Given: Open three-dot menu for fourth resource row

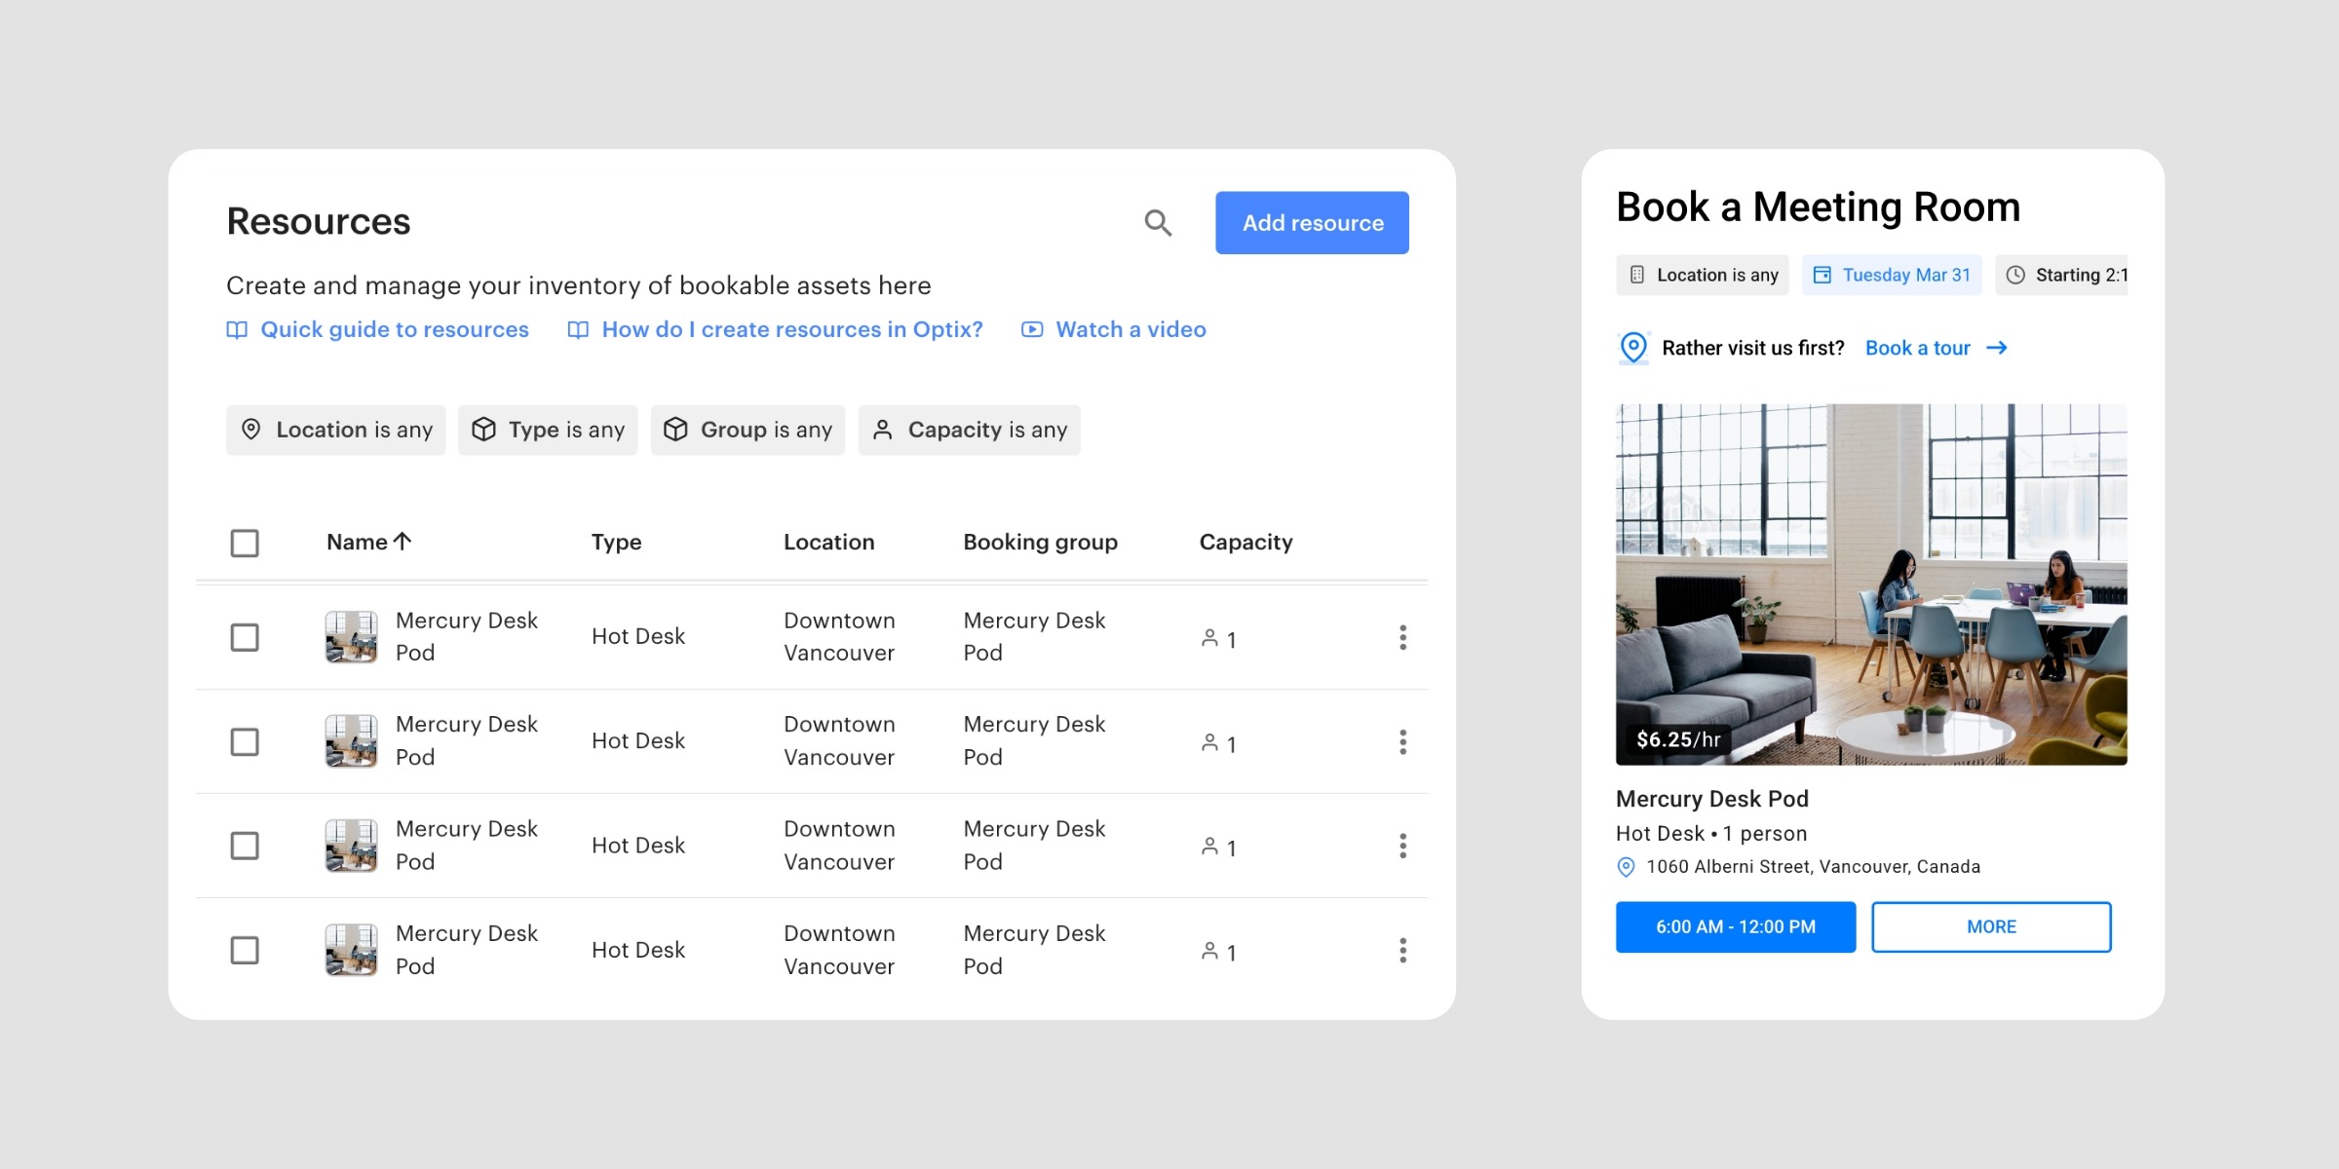Looking at the screenshot, I should click(x=1402, y=950).
